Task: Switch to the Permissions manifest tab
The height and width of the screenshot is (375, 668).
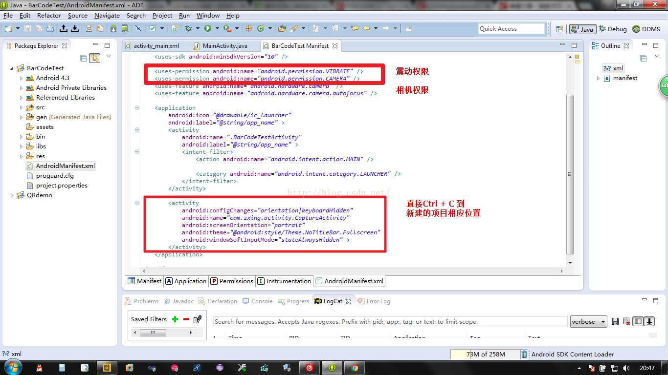Action: pyautogui.click(x=232, y=281)
